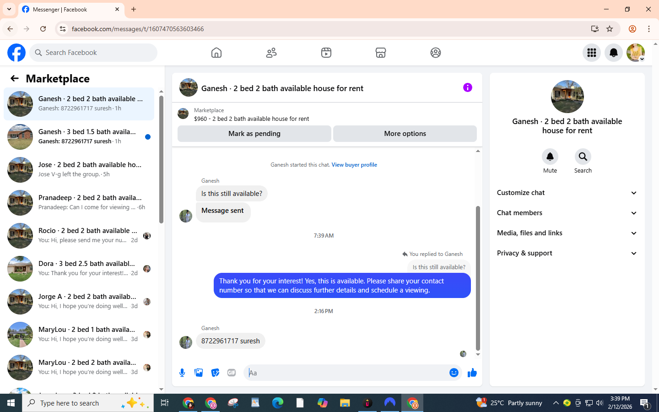Click the blue 'Thank you for your interest' reply

[342, 286]
